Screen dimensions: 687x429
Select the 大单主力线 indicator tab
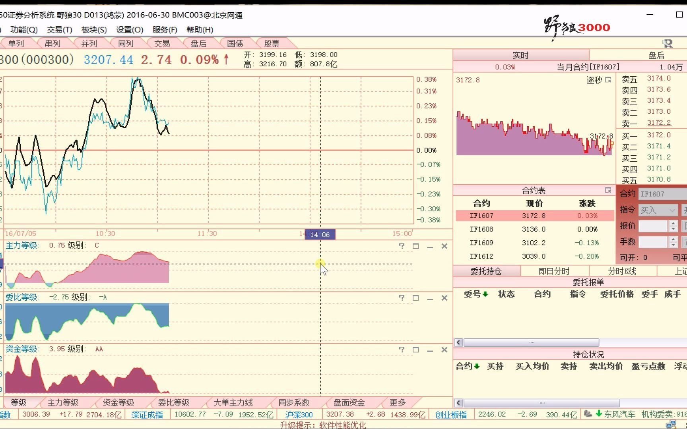coord(233,402)
